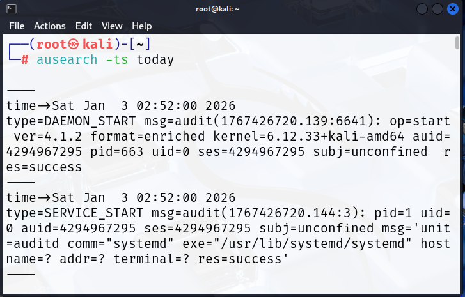Image resolution: width=465 pixels, height=297 pixels.
Task: Open the Edit menu
Action: (x=84, y=26)
